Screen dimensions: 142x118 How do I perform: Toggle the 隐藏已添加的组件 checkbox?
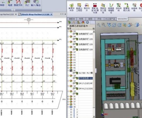coord(68,26)
